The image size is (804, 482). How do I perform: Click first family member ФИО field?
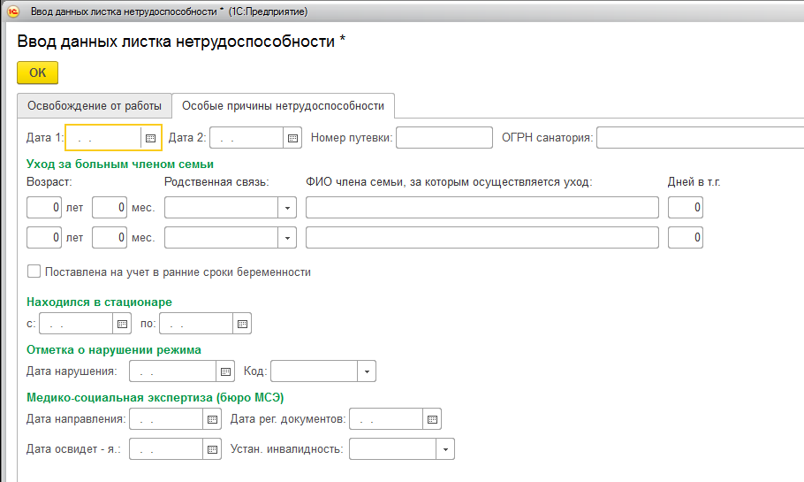[482, 208]
